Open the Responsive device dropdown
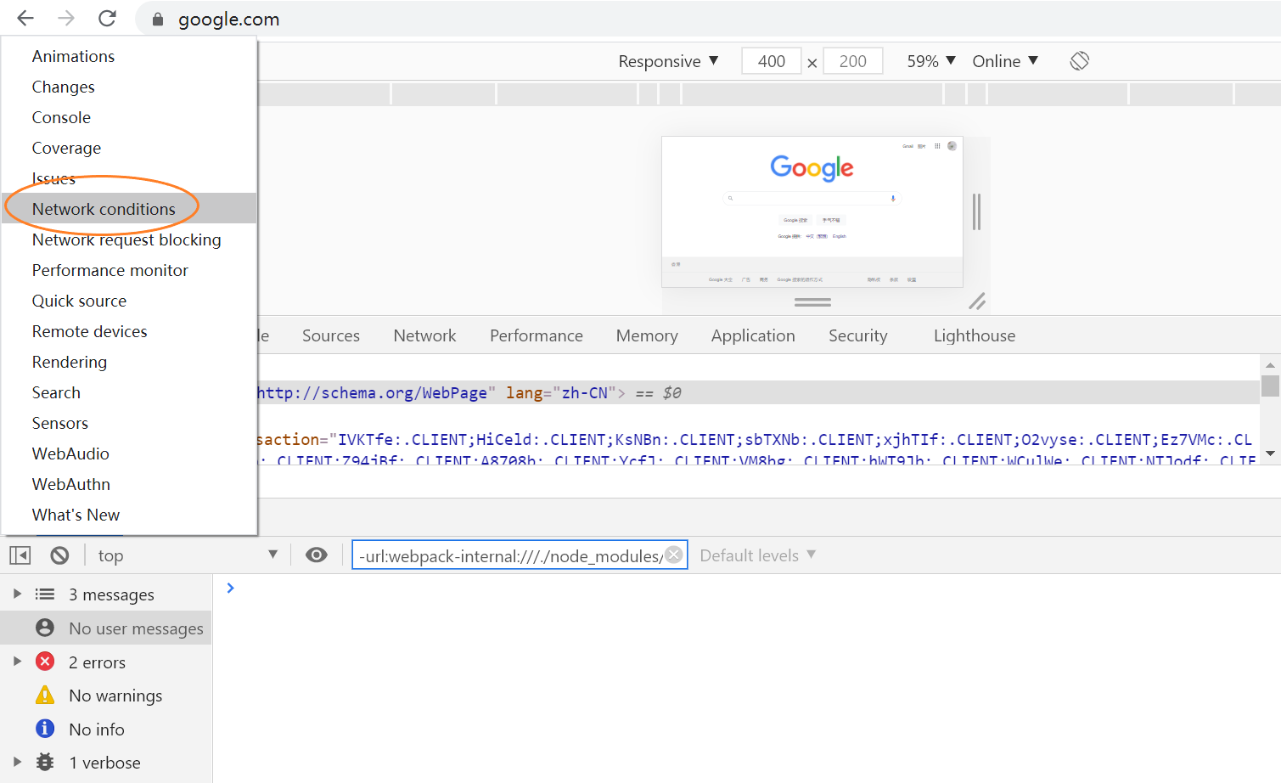The width and height of the screenshot is (1281, 783). pos(669,61)
